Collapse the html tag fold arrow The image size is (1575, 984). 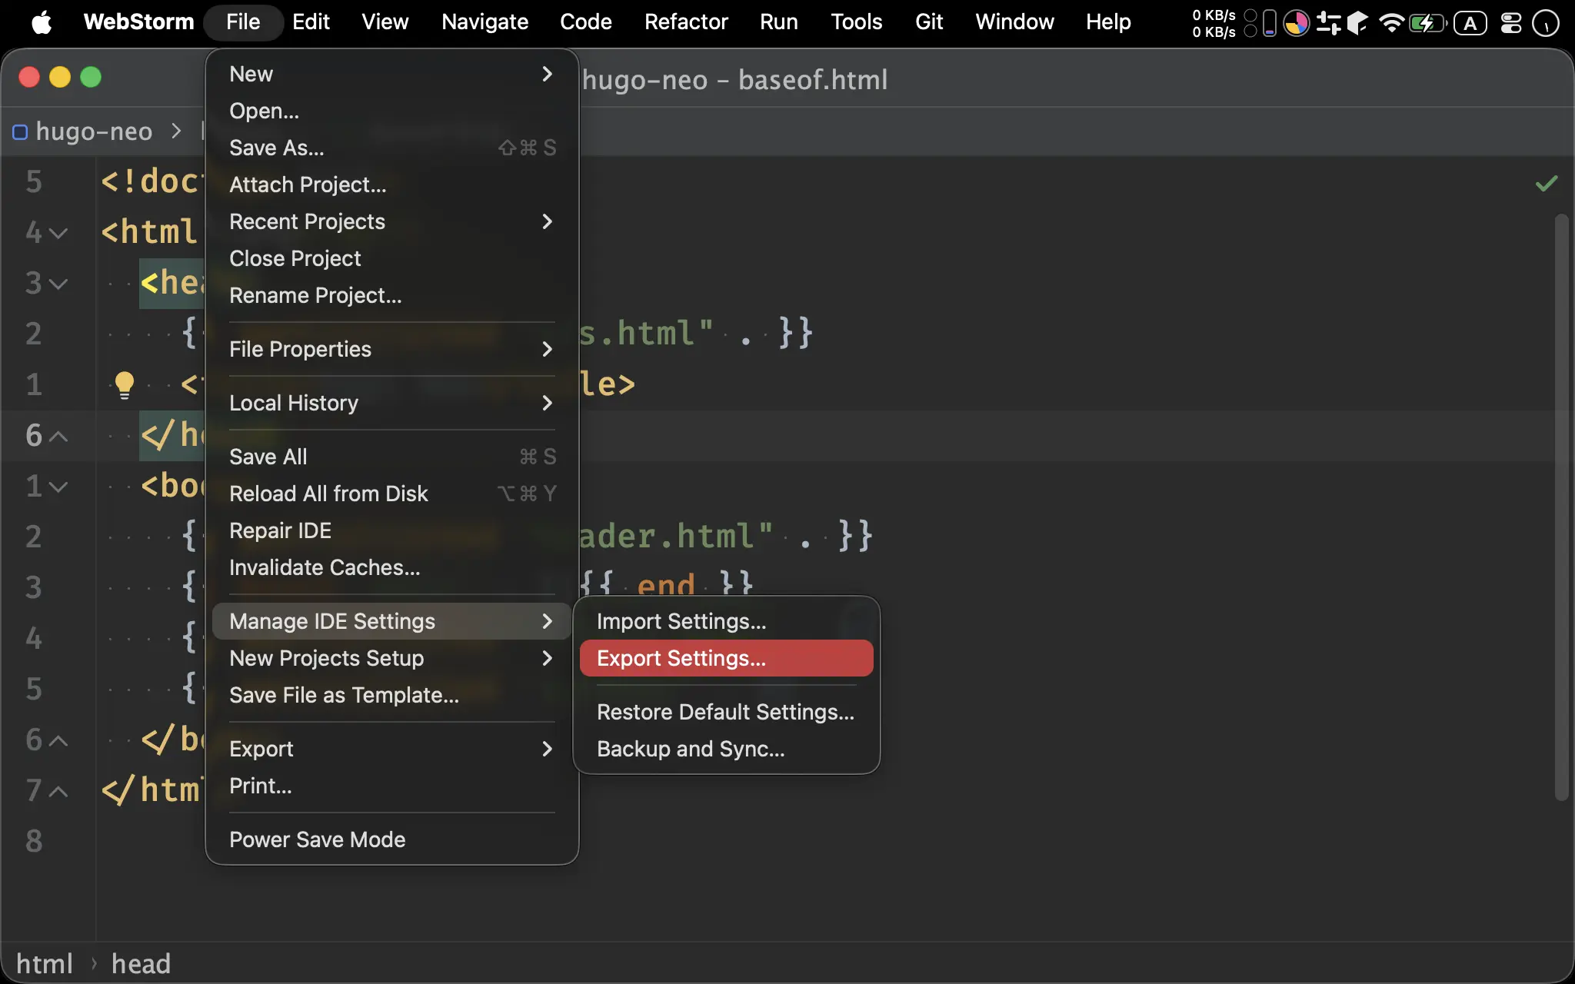click(x=58, y=232)
